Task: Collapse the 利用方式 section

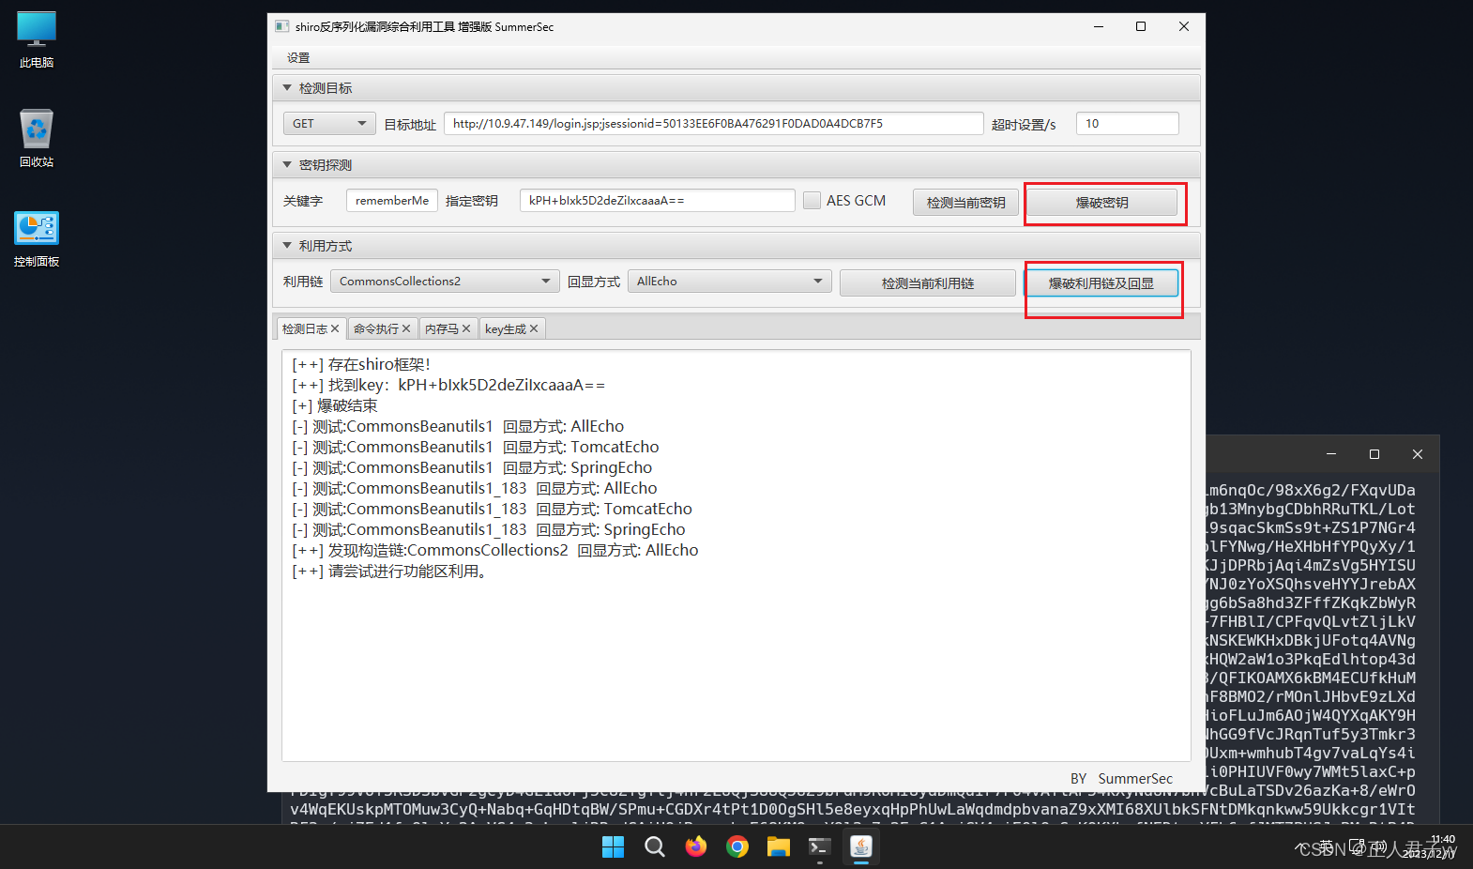Action: tap(287, 245)
